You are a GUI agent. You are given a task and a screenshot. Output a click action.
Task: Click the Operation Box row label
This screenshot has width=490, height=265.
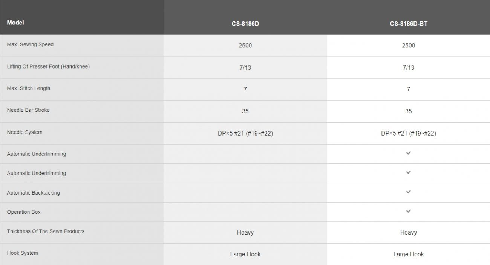24,212
